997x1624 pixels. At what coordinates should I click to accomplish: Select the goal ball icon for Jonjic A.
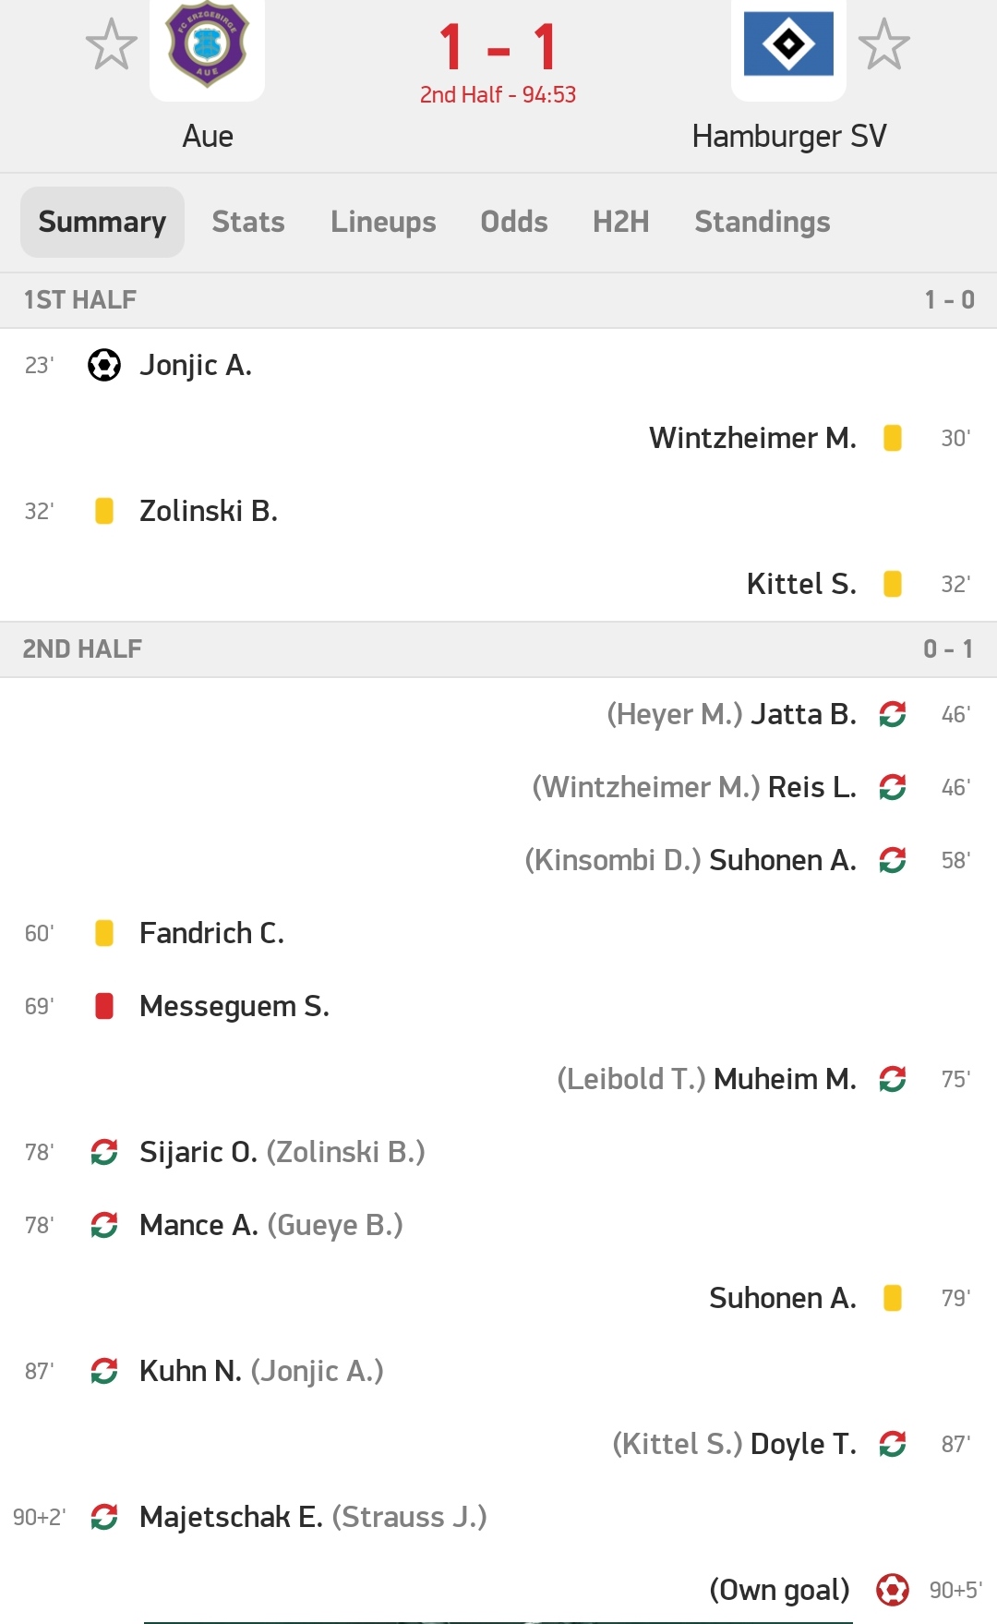104,365
